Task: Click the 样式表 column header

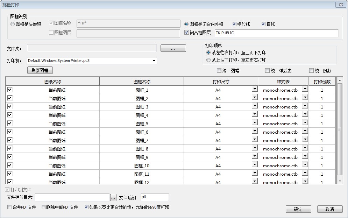Action: click(283, 82)
